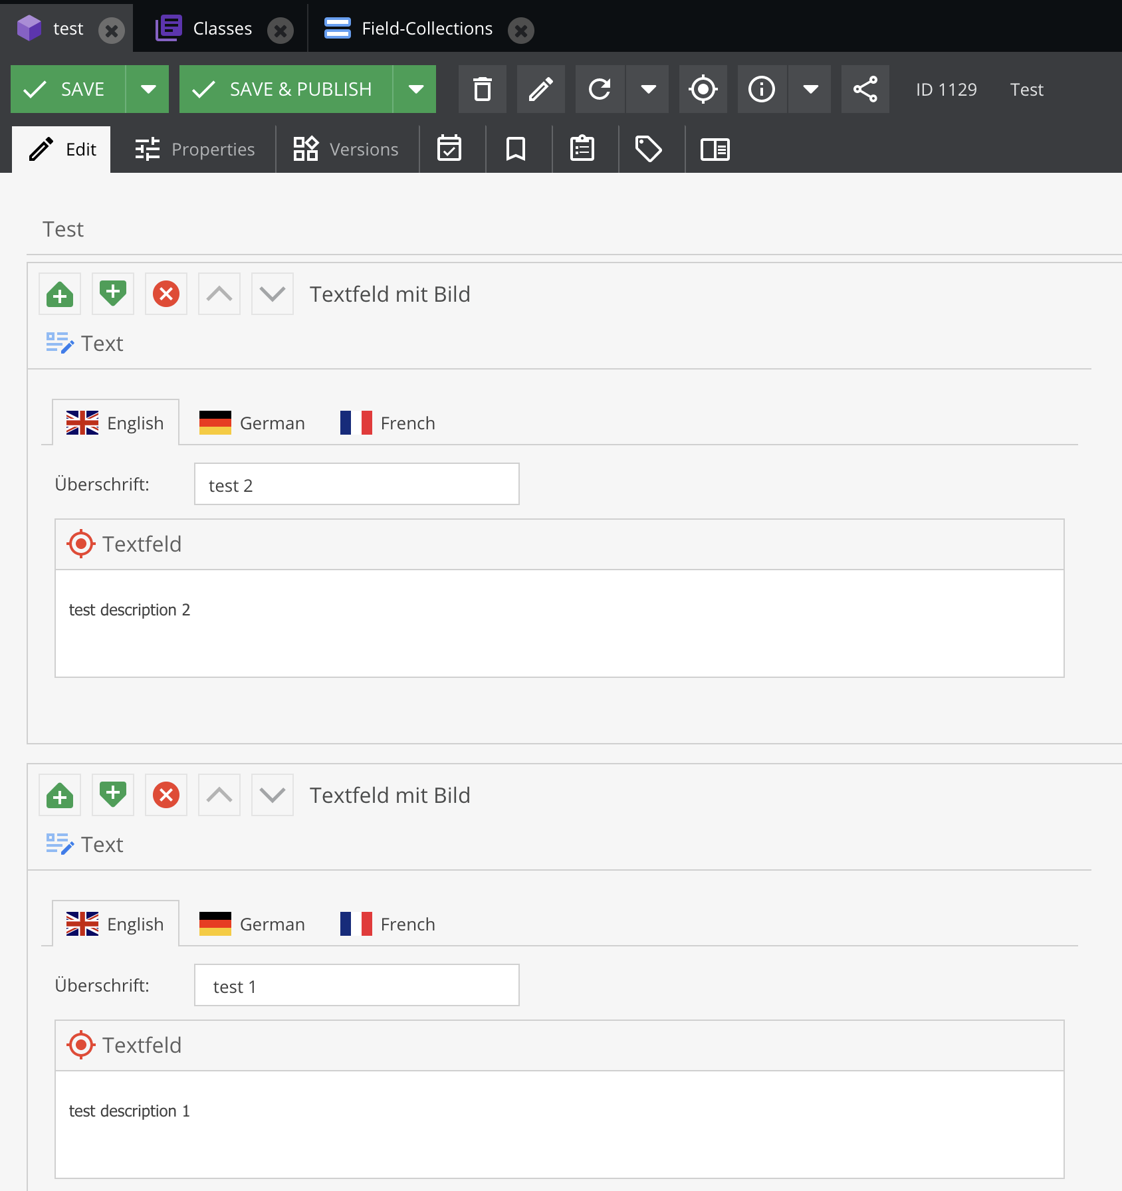Screen dimensions: 1122x1191
Task: Switch to the Versions tab
Action: tap(347, 149)
